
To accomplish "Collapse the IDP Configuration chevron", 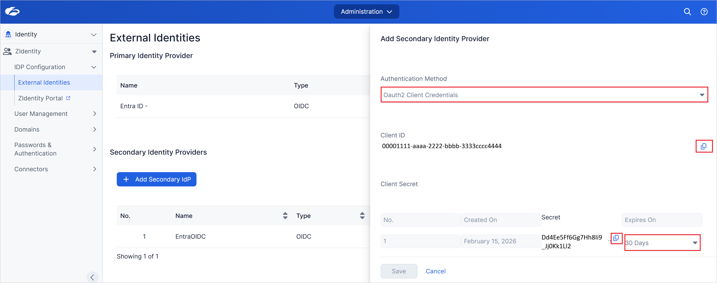I will coord(94,67).
